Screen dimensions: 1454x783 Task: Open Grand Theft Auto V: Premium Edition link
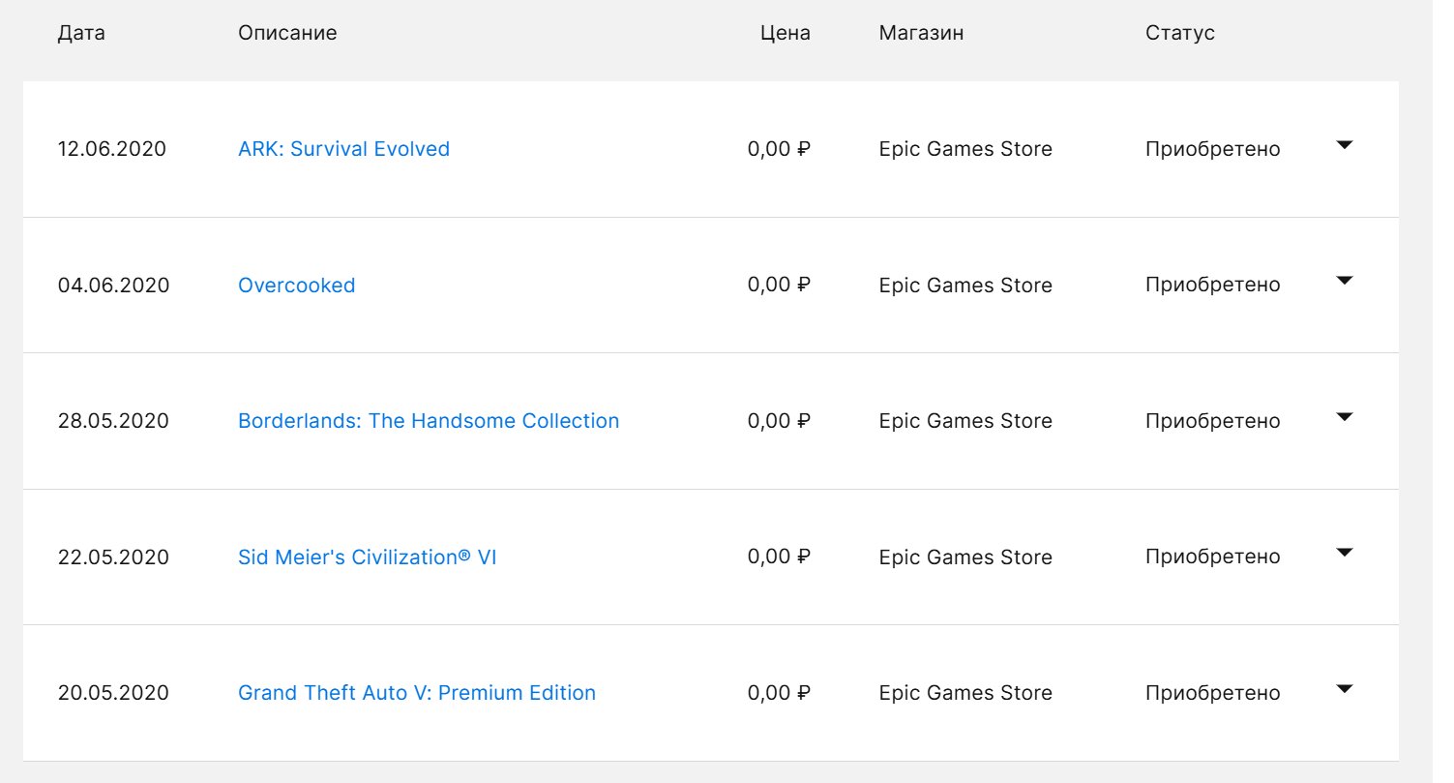[417, 693]
